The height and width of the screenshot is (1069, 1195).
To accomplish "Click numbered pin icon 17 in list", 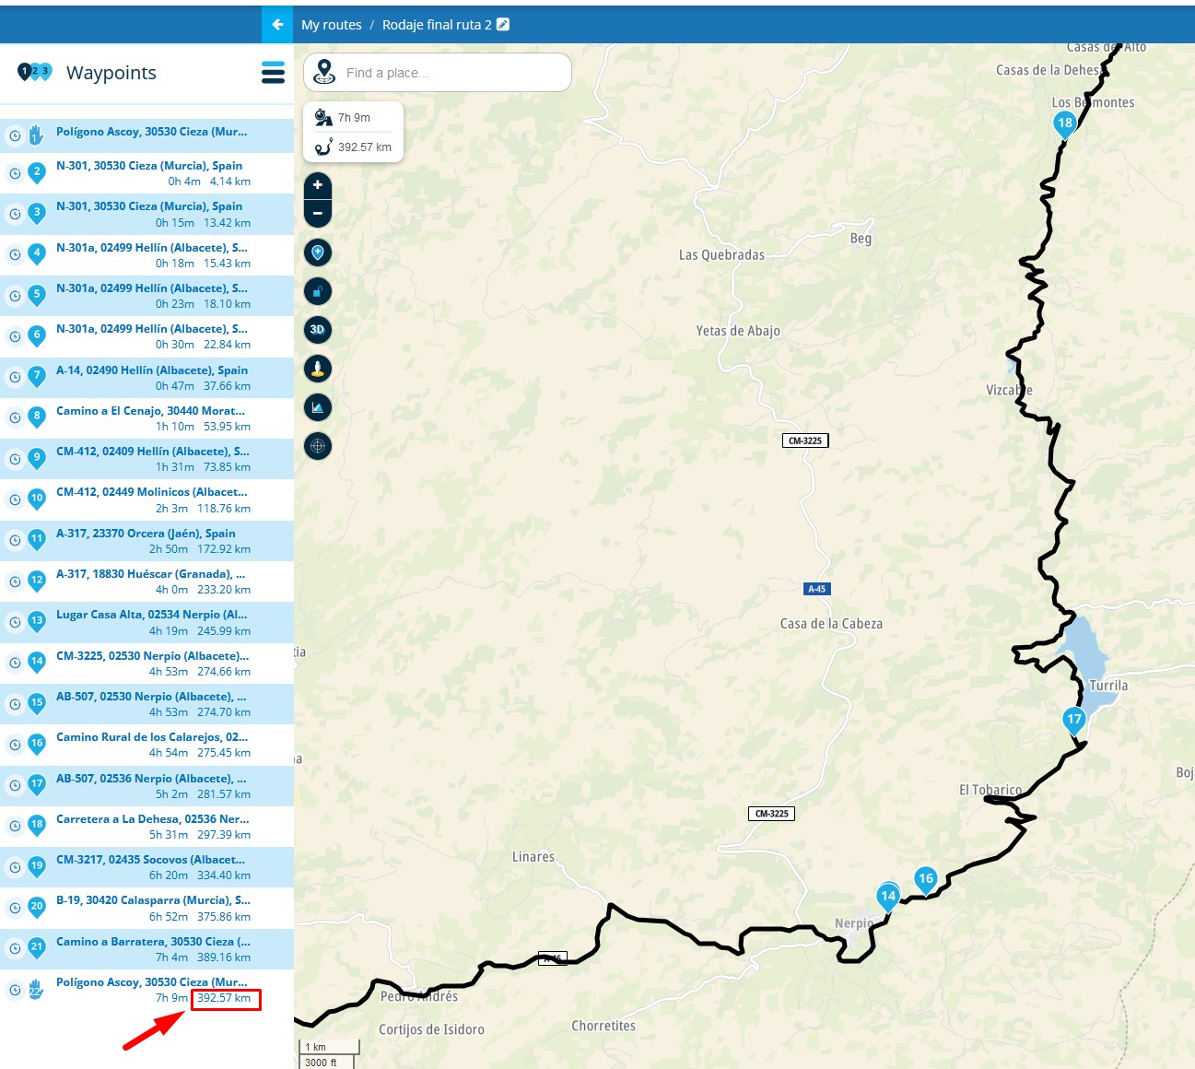I will point(37,785).
